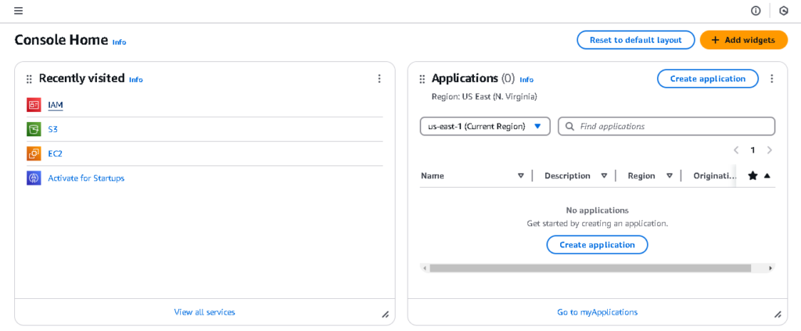Go to next page of applications

[x=770, y=150]
